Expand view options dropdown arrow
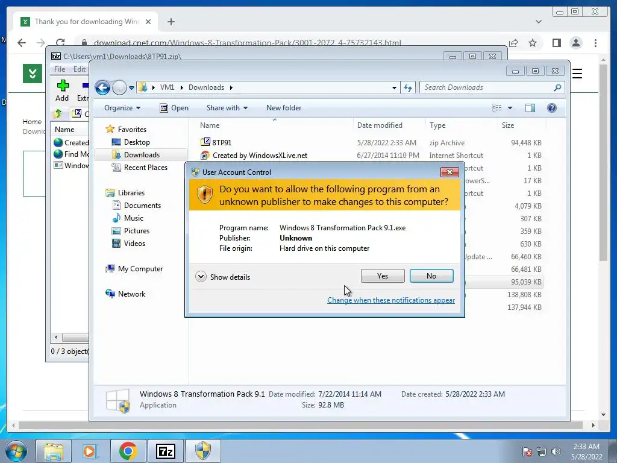Screen dimensions: 617x463 (x=510, y=108)
